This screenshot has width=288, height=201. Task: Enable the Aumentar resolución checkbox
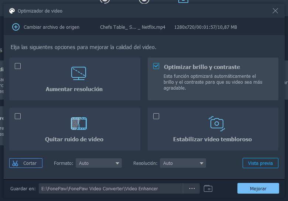tap(18, 66)
